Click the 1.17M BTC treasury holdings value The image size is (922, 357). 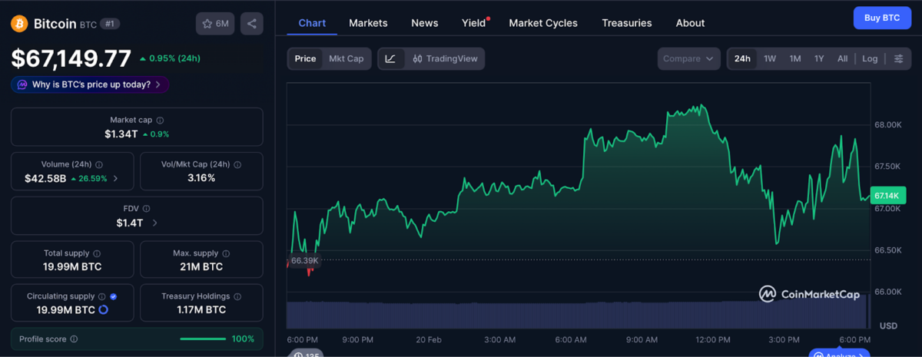pyautogui.click(x=201, y=310)
